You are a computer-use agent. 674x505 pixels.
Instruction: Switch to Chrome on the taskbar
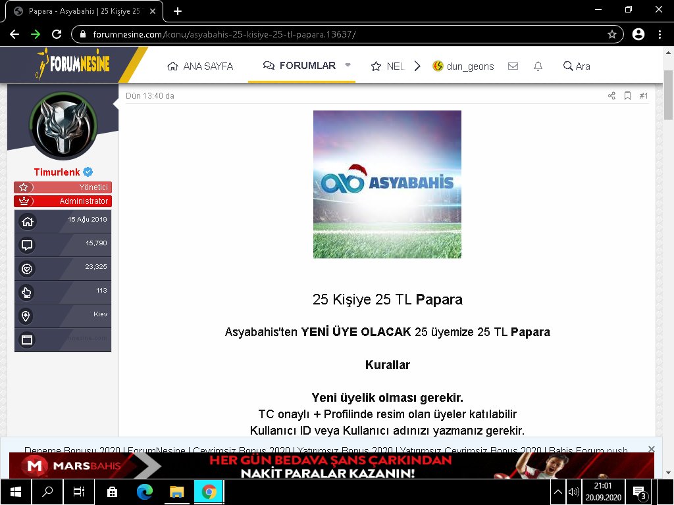(209, 492)
